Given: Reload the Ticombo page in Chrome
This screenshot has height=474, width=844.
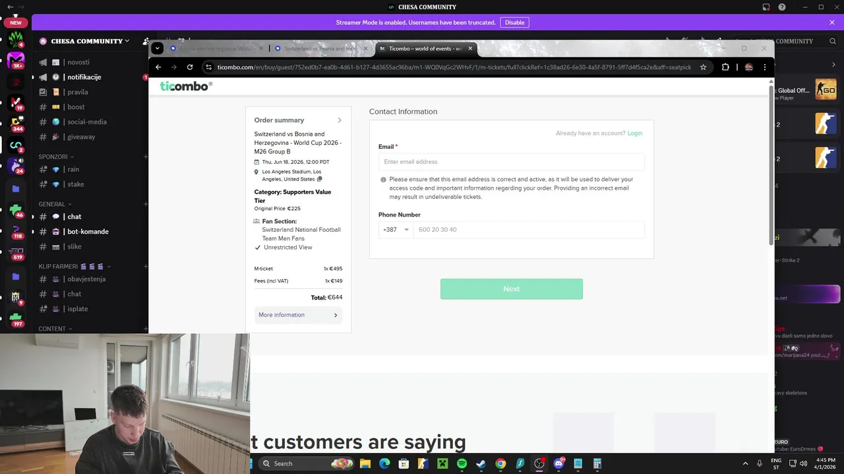Looking at the screenshot, I should point(190,67).
